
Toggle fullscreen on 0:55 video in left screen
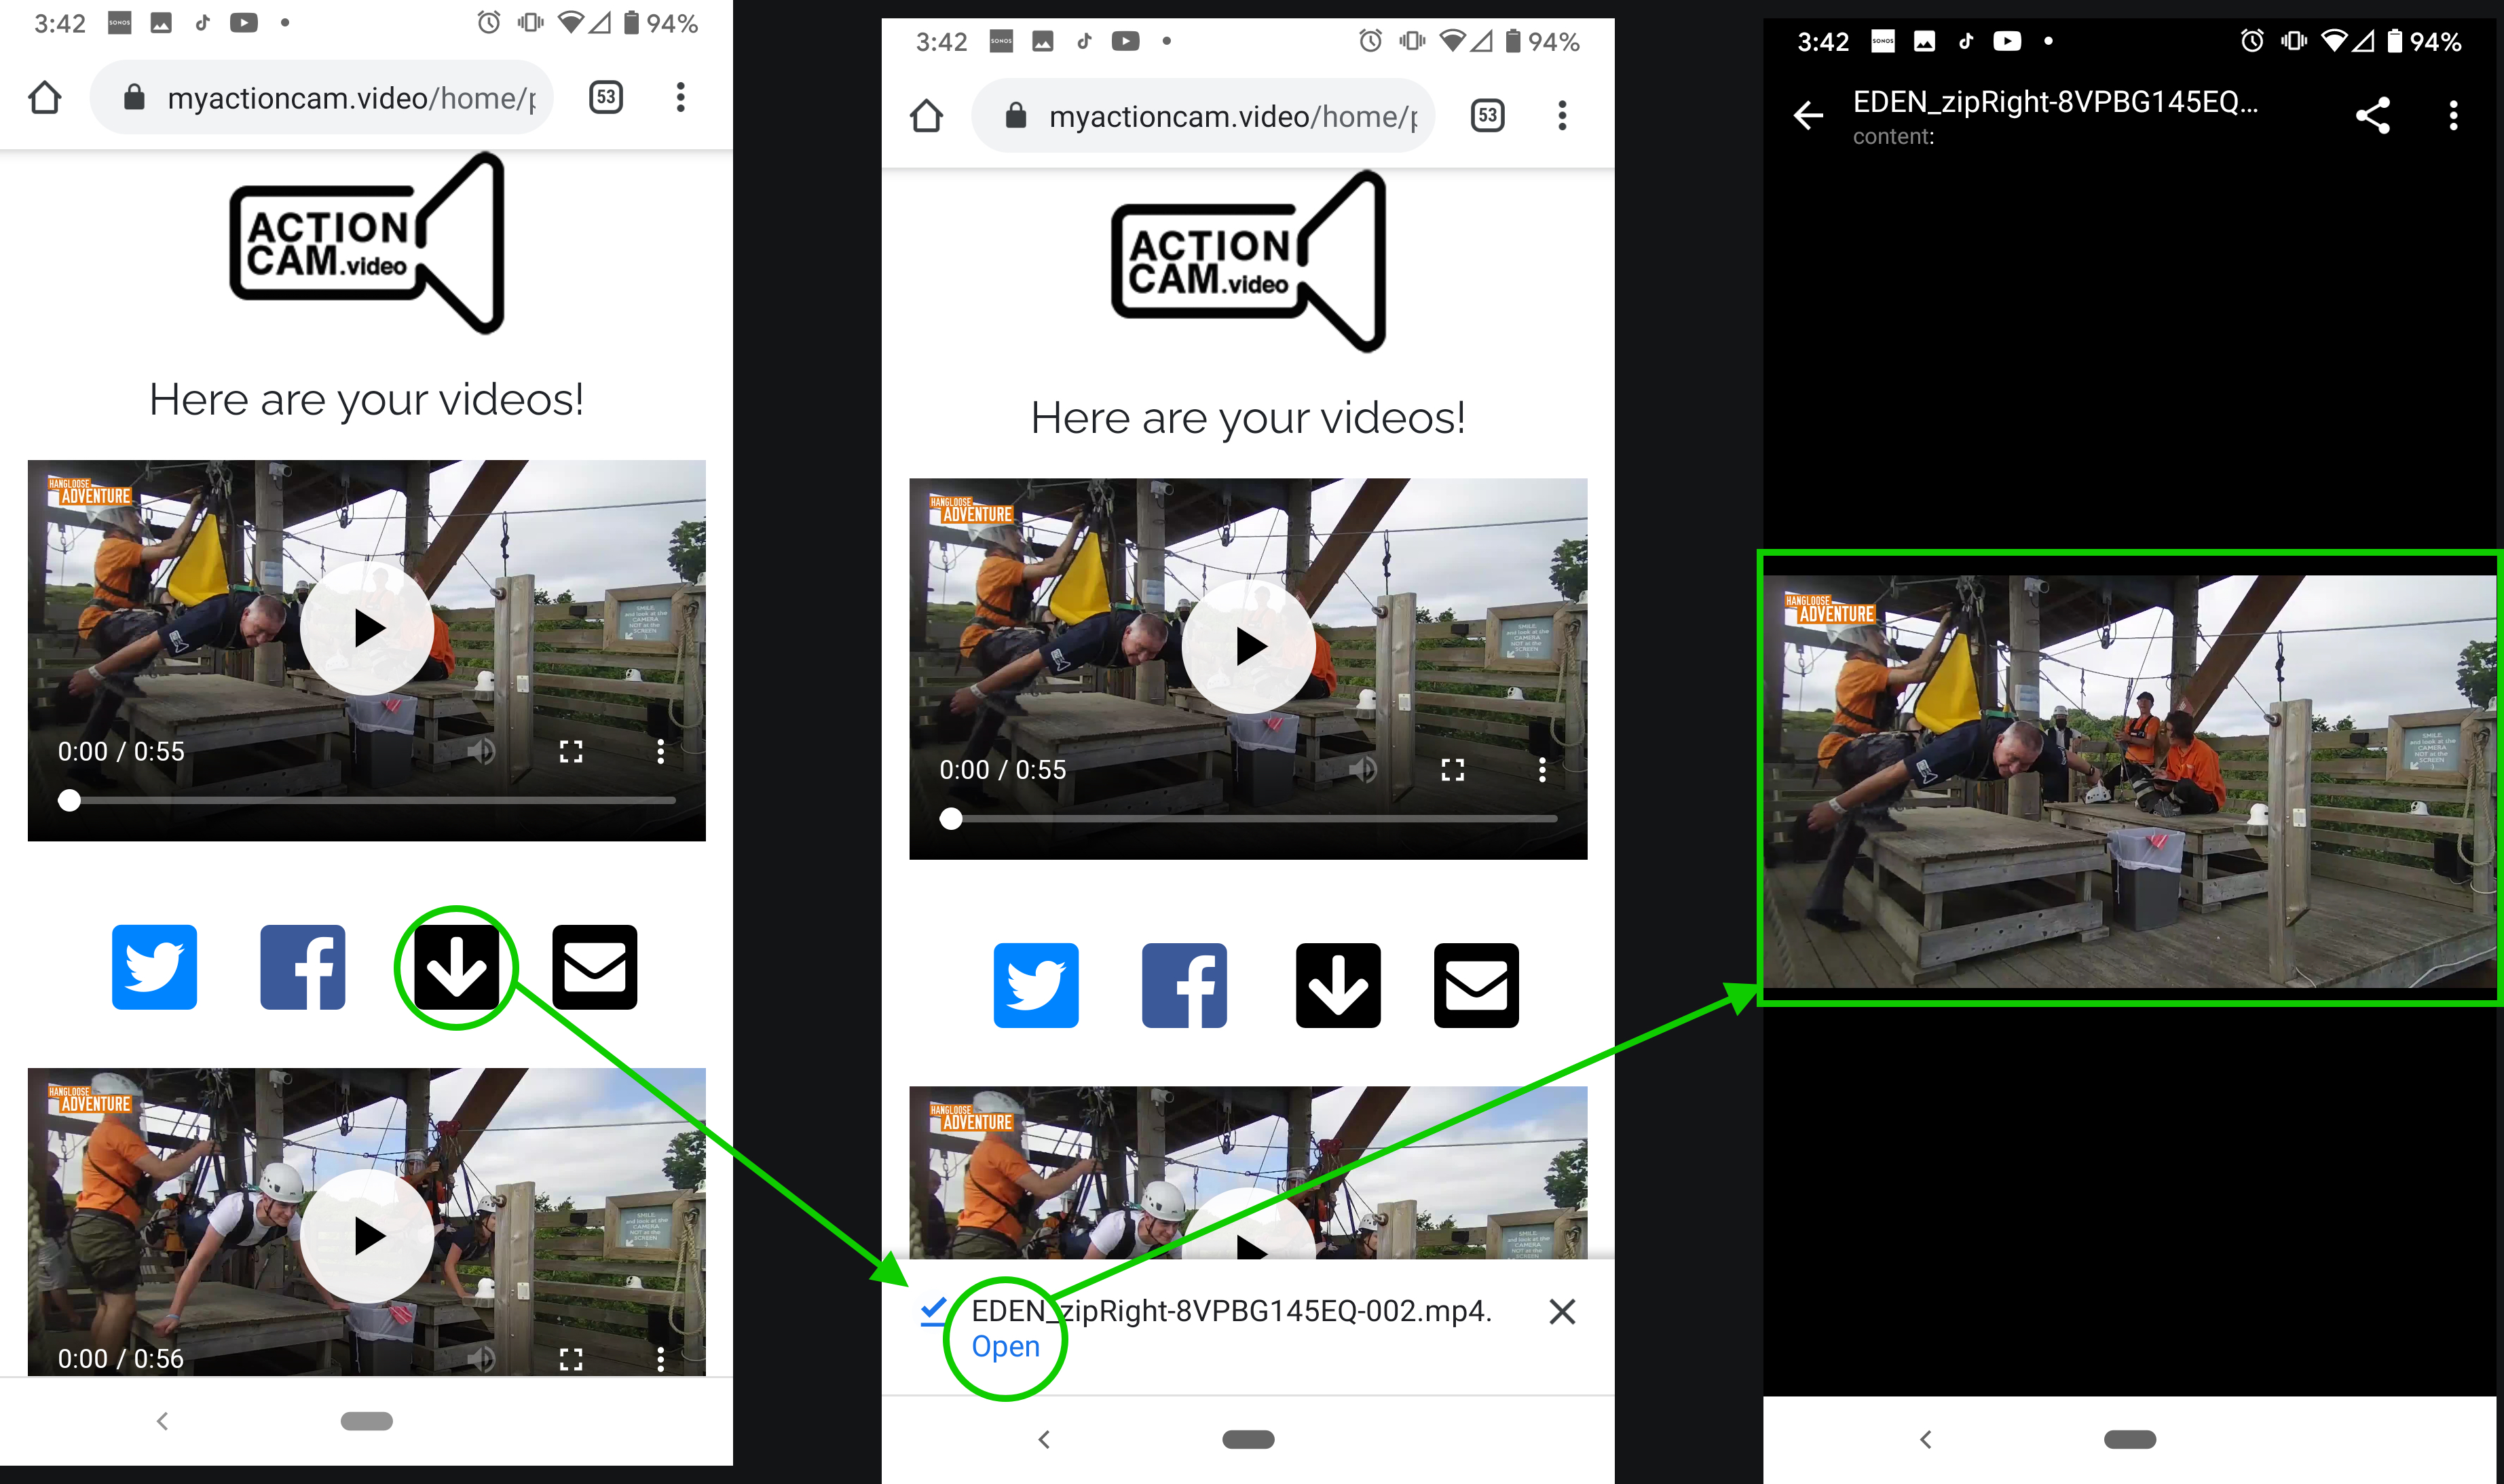point(571,751)
